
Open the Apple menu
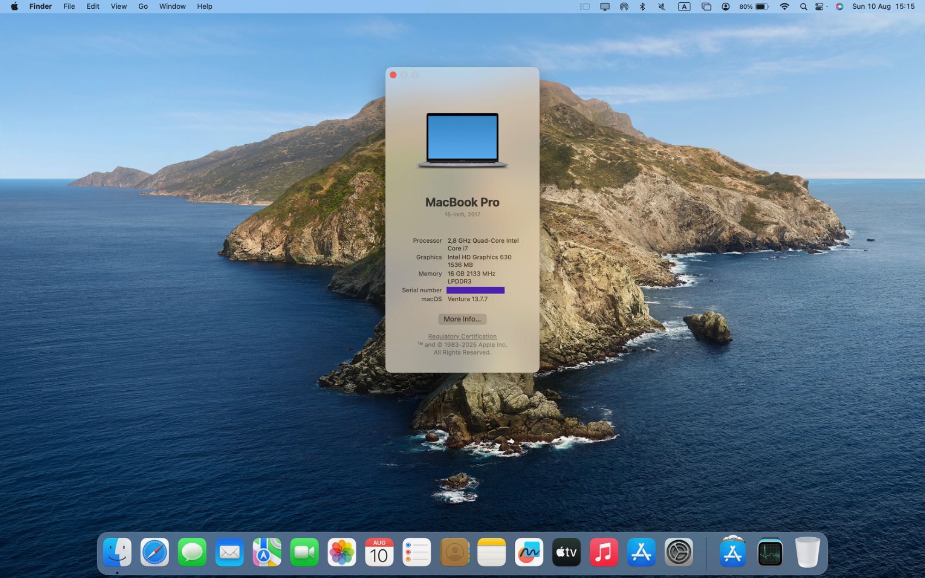(14, 6)
